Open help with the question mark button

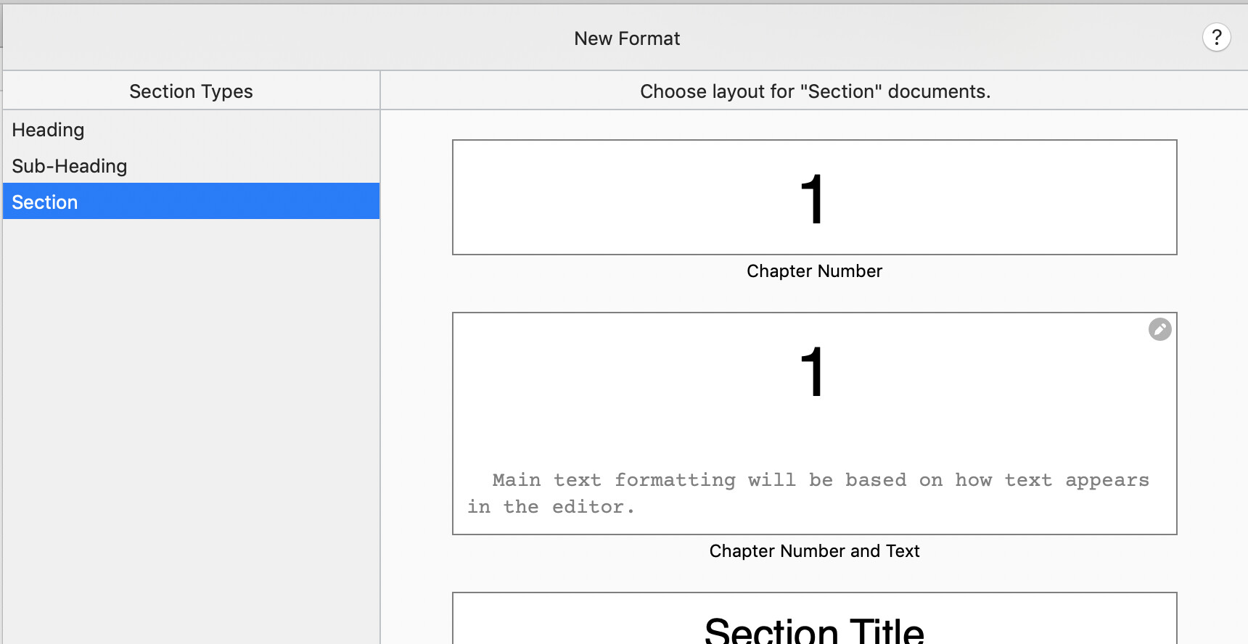point(1217,37)
